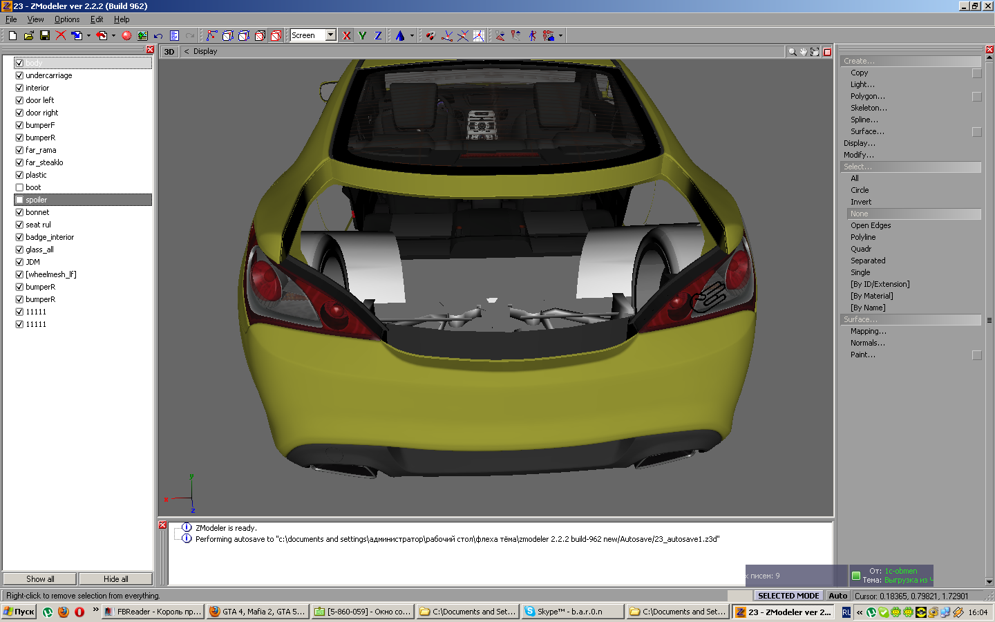
Task: Open the Edit menu
Action: (97, 19)
